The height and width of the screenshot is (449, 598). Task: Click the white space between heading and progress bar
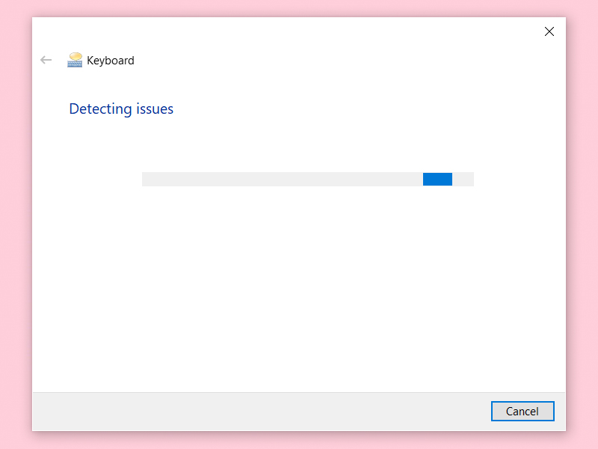(299, 144)
